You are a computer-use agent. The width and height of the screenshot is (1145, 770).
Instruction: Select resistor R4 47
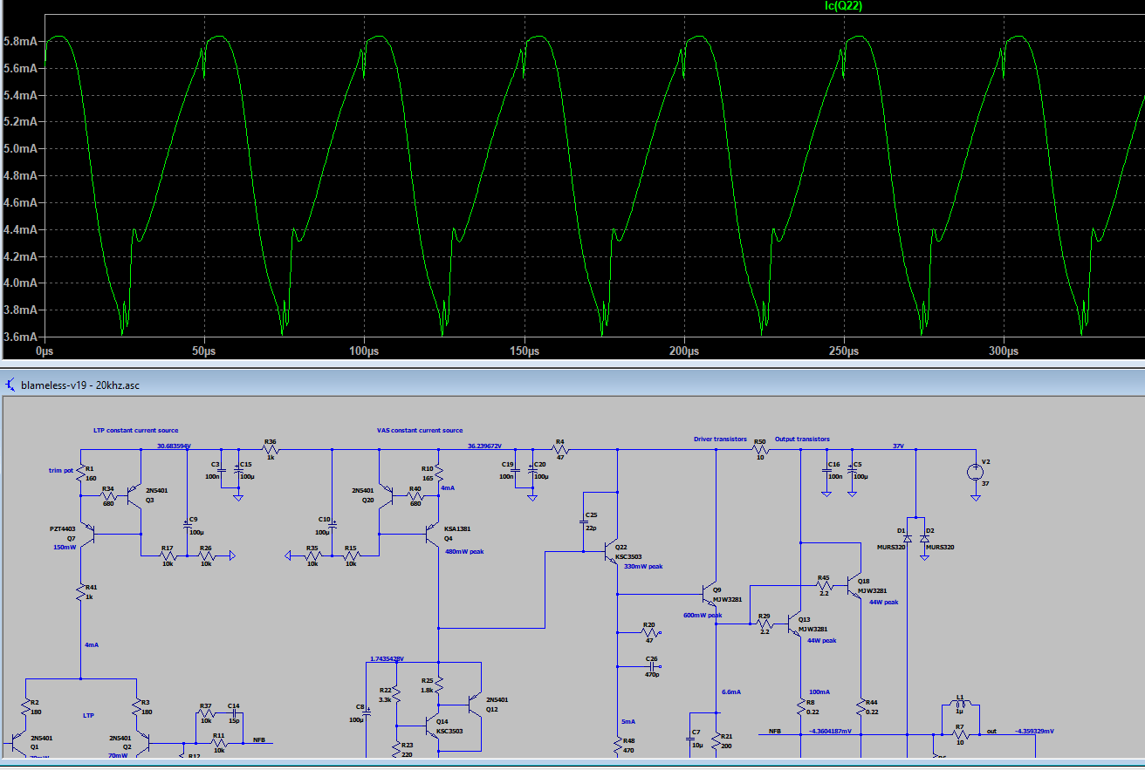(x=560, y=450)
